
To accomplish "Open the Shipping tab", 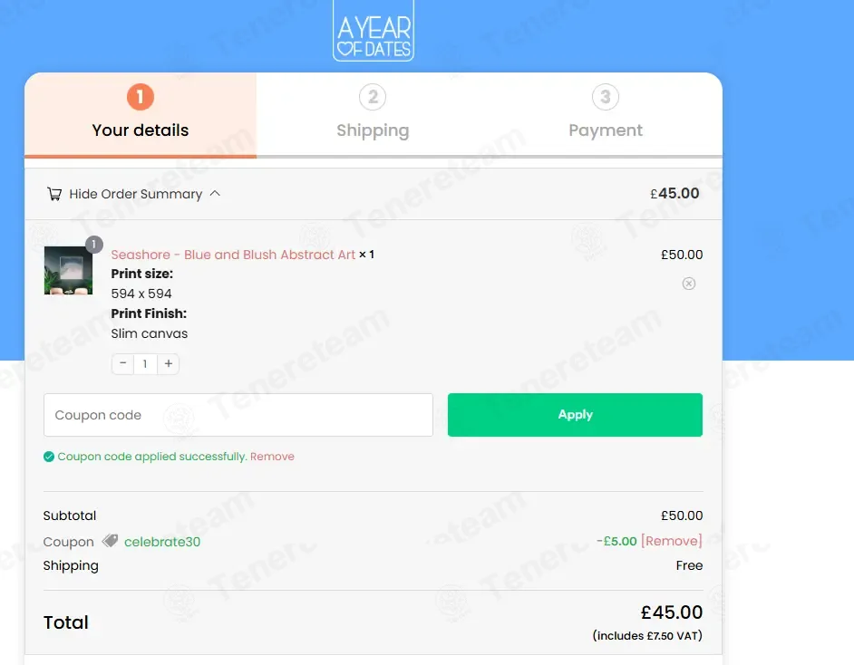I will (373, 115).
